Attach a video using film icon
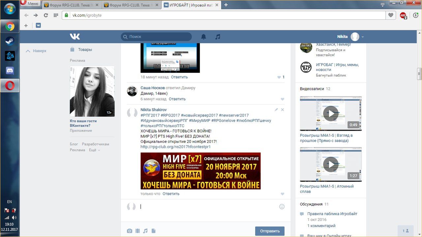 point(137,231)
